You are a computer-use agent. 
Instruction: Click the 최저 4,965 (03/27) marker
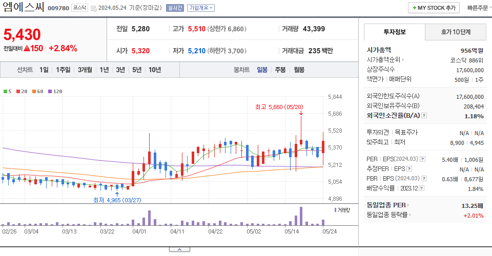(117, 200)
